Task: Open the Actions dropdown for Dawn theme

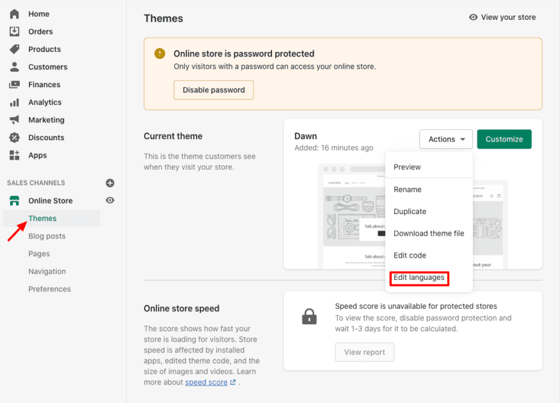Action: click(446, 139)
